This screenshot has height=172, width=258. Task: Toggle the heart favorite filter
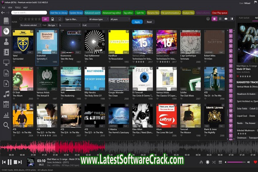click(x=21, y=19)
